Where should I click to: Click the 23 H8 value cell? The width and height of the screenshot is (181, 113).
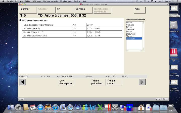tap(104, 25)
